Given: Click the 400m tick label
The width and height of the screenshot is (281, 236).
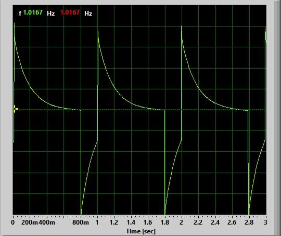Looking at the screenshot, I should point(47,222).
